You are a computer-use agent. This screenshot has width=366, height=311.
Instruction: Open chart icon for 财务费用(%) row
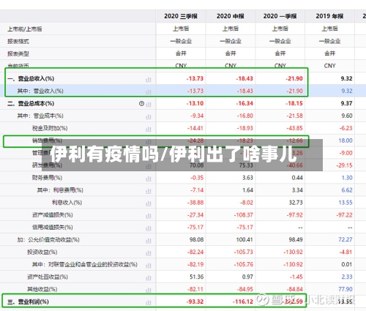click(x=149, y=179)
